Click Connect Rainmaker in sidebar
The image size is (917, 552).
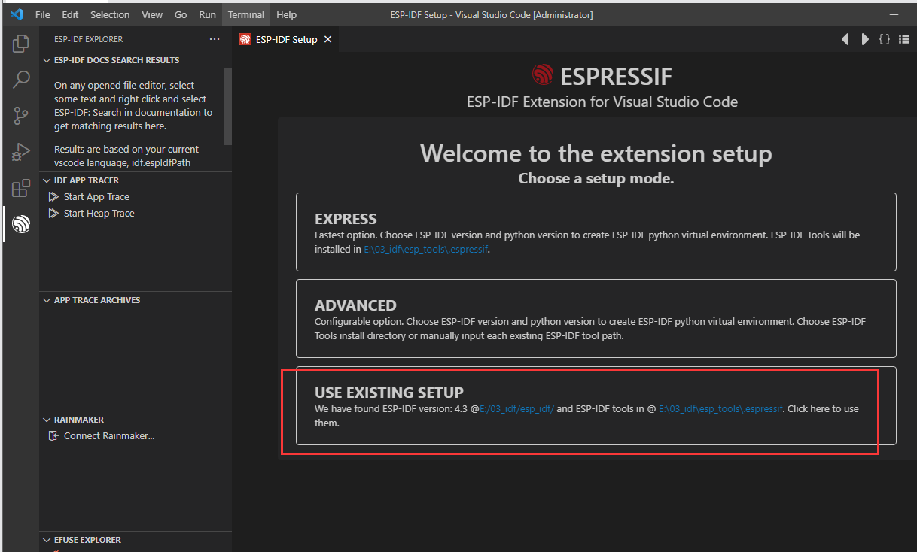click(x=108, y=436)
